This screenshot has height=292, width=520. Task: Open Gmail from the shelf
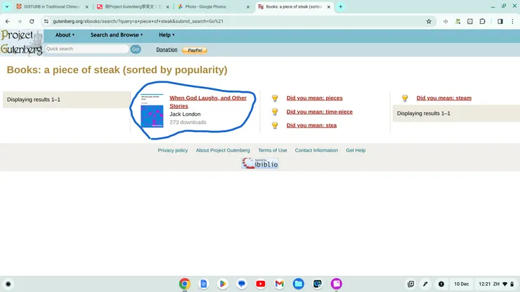[x=279, y=284]
